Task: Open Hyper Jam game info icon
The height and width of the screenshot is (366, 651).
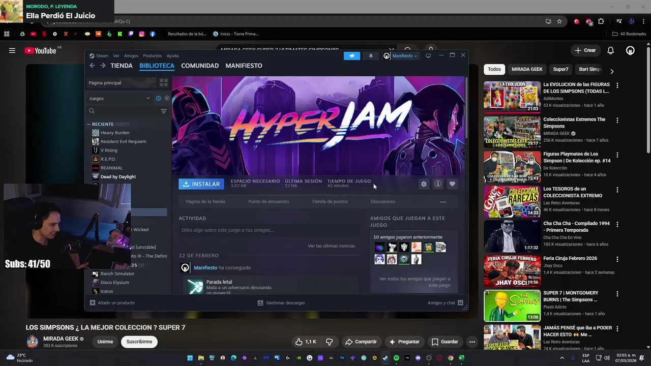Action: tap(438, 184)
